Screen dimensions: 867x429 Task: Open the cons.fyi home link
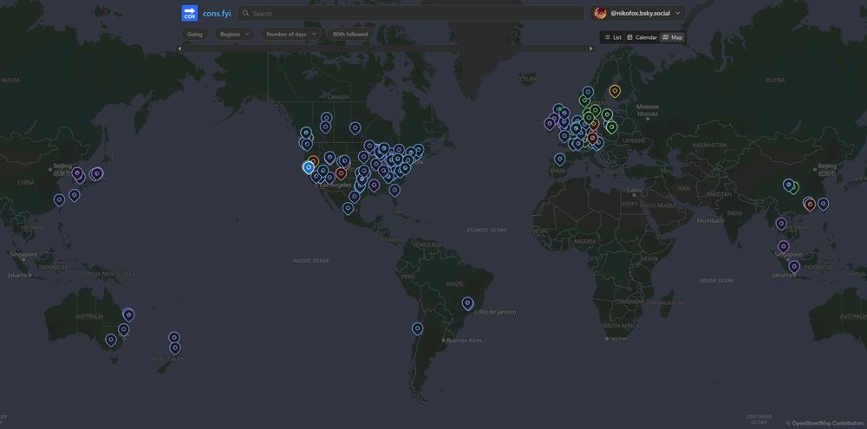click(x=216, y=13)
